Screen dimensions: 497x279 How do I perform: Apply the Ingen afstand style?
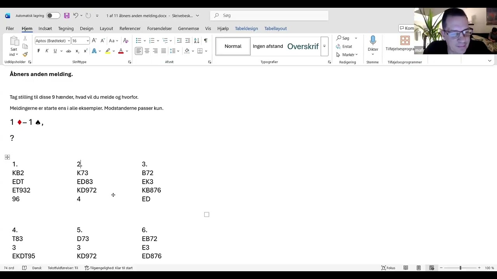coord(268,46)
